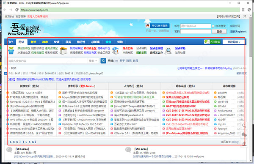Click the 站点公告 link

tap(128, 48)
